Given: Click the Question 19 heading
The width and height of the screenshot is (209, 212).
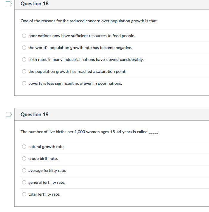Looking at the screenshot, I should pos(35,114).
